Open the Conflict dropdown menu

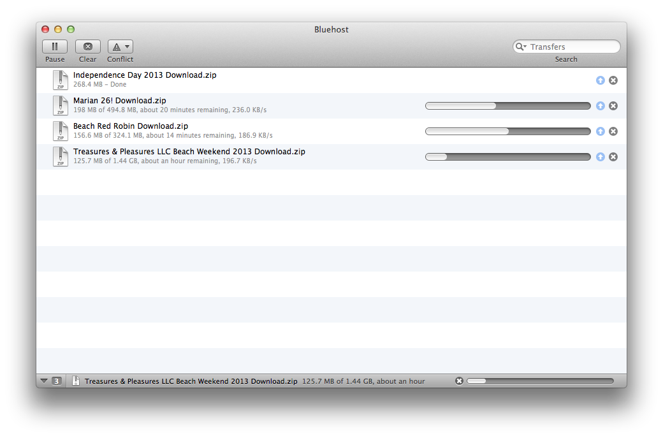coord(120,47)
